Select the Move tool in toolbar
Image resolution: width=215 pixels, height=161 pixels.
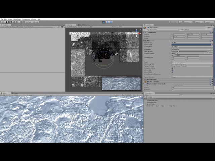(7, 22)
